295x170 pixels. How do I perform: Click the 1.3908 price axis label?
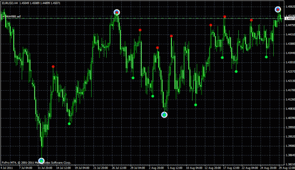290,146
